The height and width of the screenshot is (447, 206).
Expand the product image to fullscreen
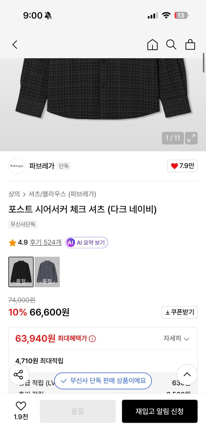tap(191, 138)
